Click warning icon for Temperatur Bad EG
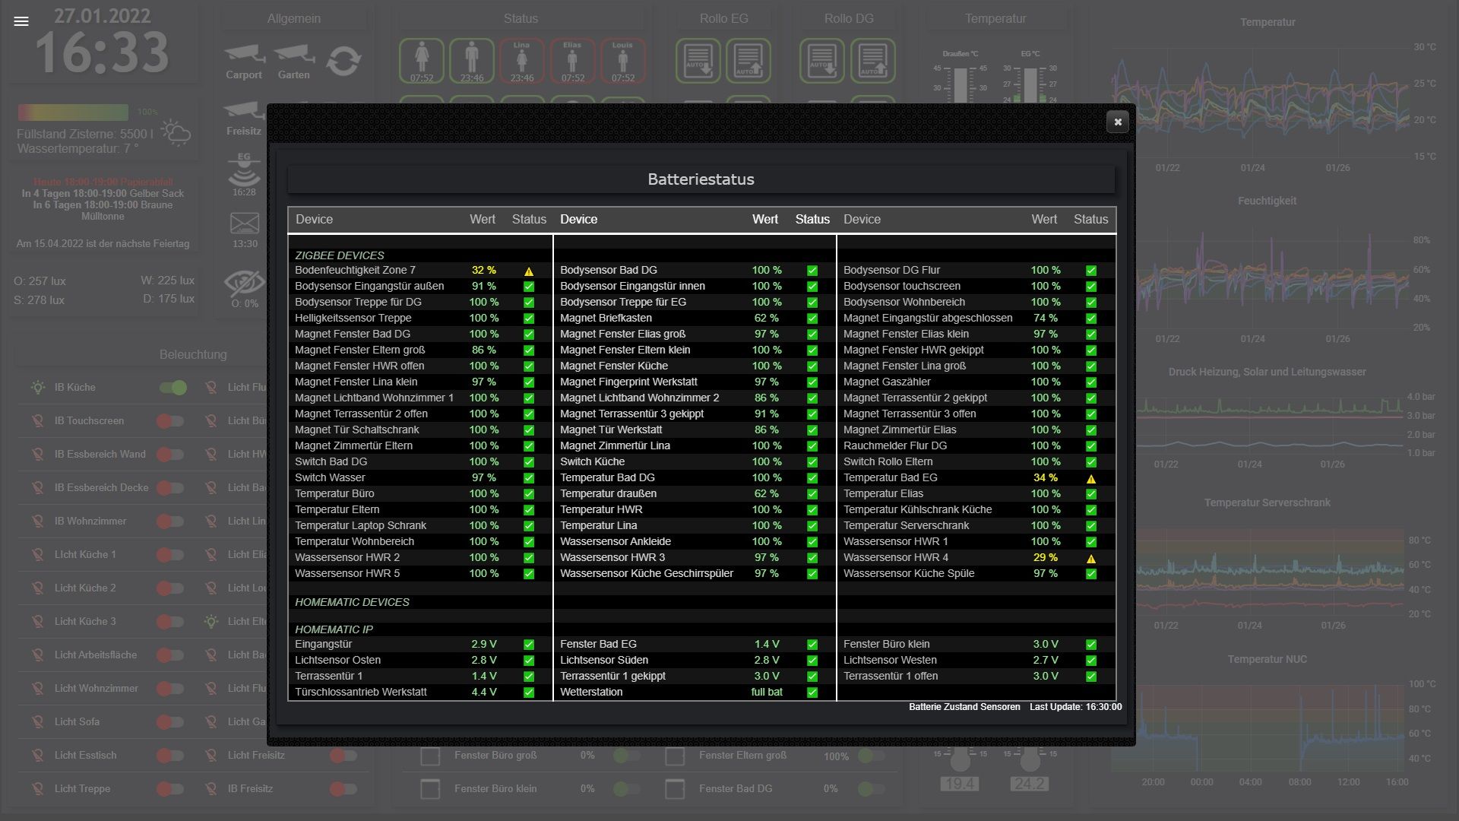Viewport: 1459px width, 821px height. 1091,479
